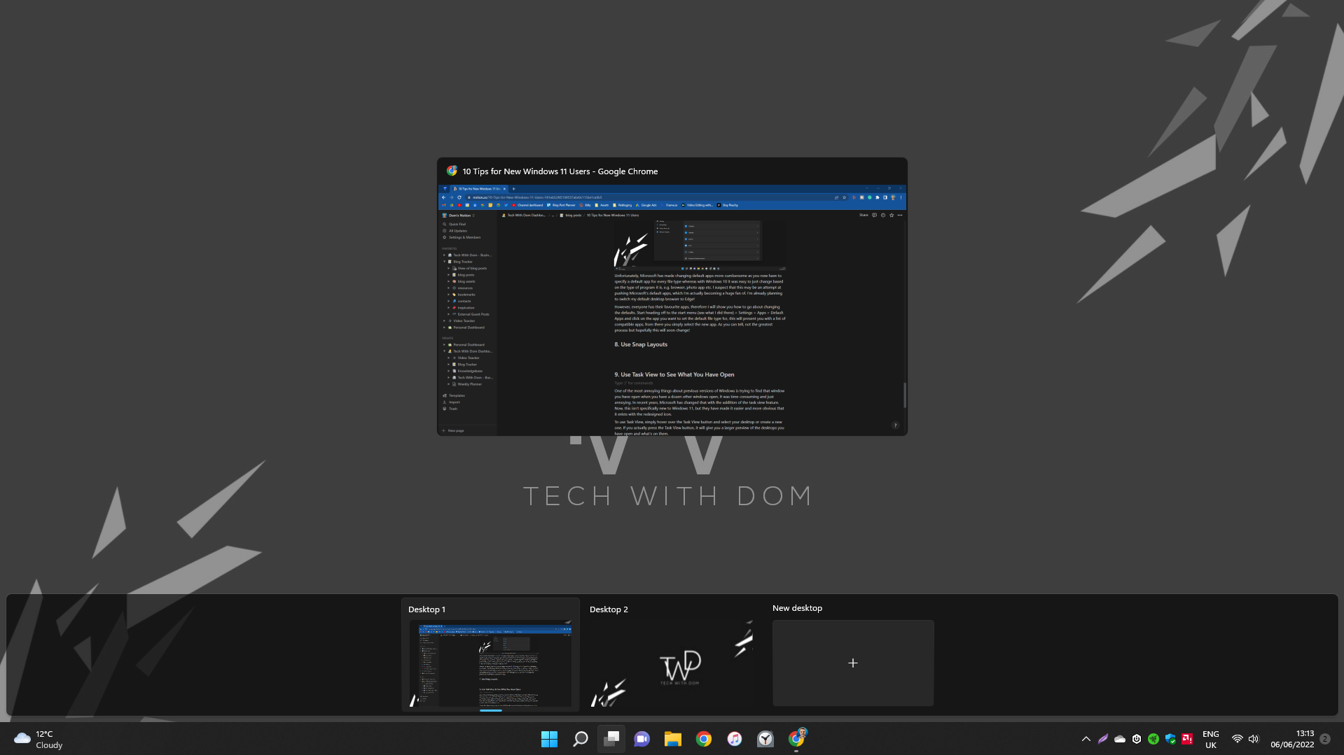Screen dimensions: 1344x755
Task: Open the Trash in Notion's sidebar
Action: tap(452, 409)
